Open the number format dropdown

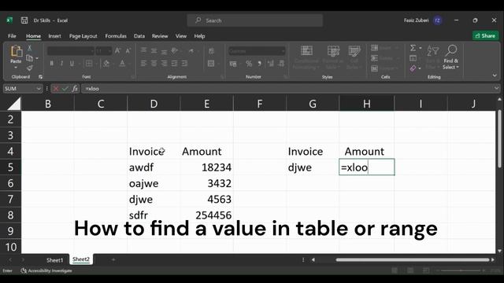pos(283,51)
